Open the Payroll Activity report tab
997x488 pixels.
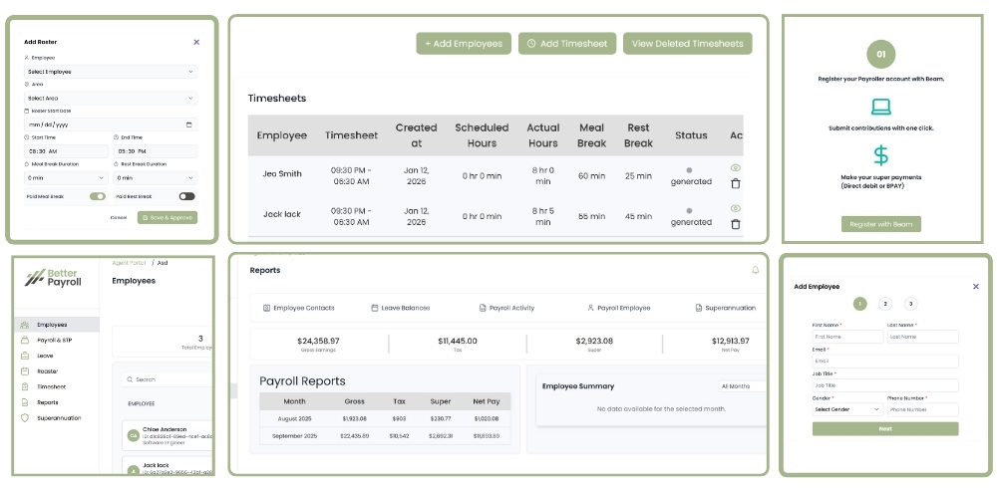[506, 308]
